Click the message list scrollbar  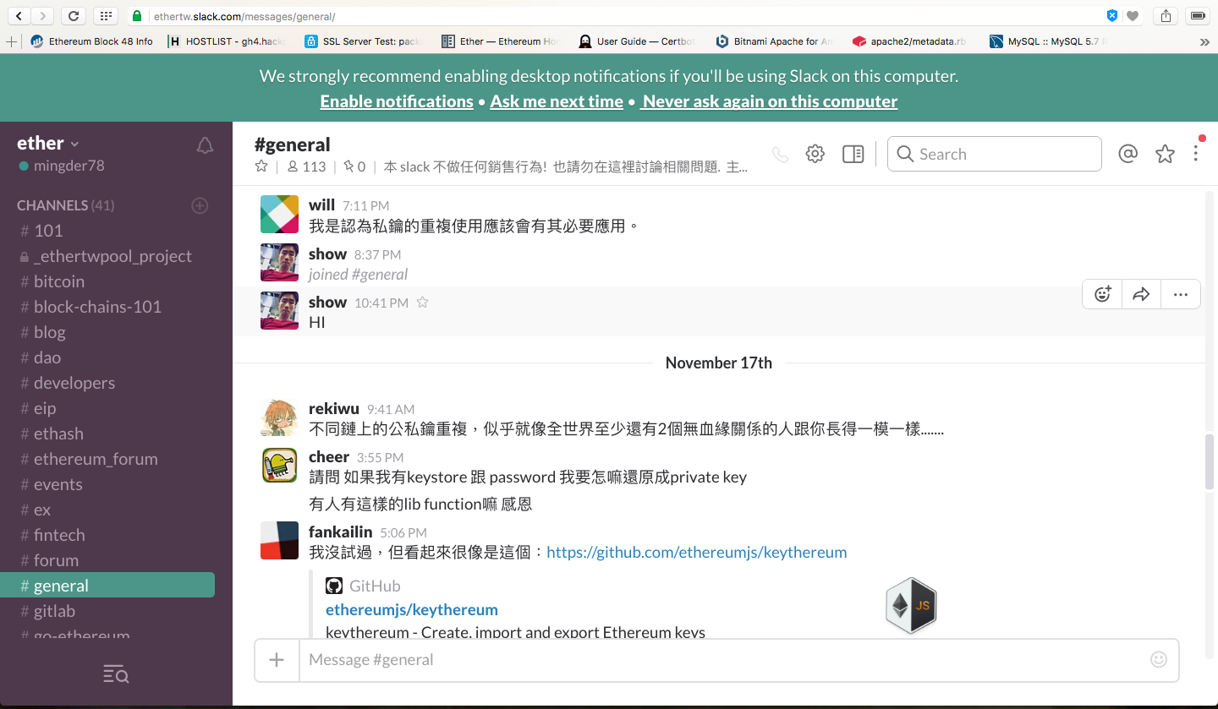click(1210, 461)
